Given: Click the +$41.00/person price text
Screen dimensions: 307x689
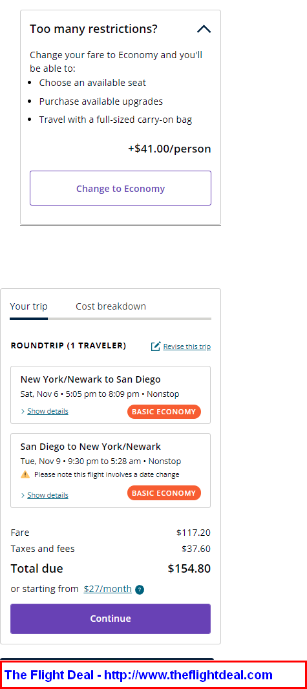Looking at the screenshot, I should (x=169, y=149).
